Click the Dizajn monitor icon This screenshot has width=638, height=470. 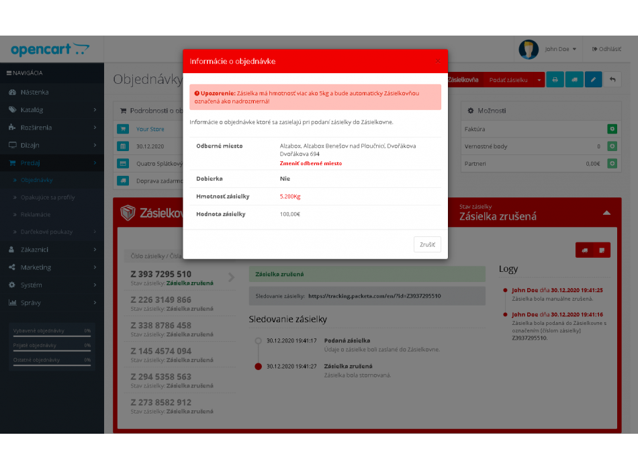pyautogui.click(x=12, y=145)
